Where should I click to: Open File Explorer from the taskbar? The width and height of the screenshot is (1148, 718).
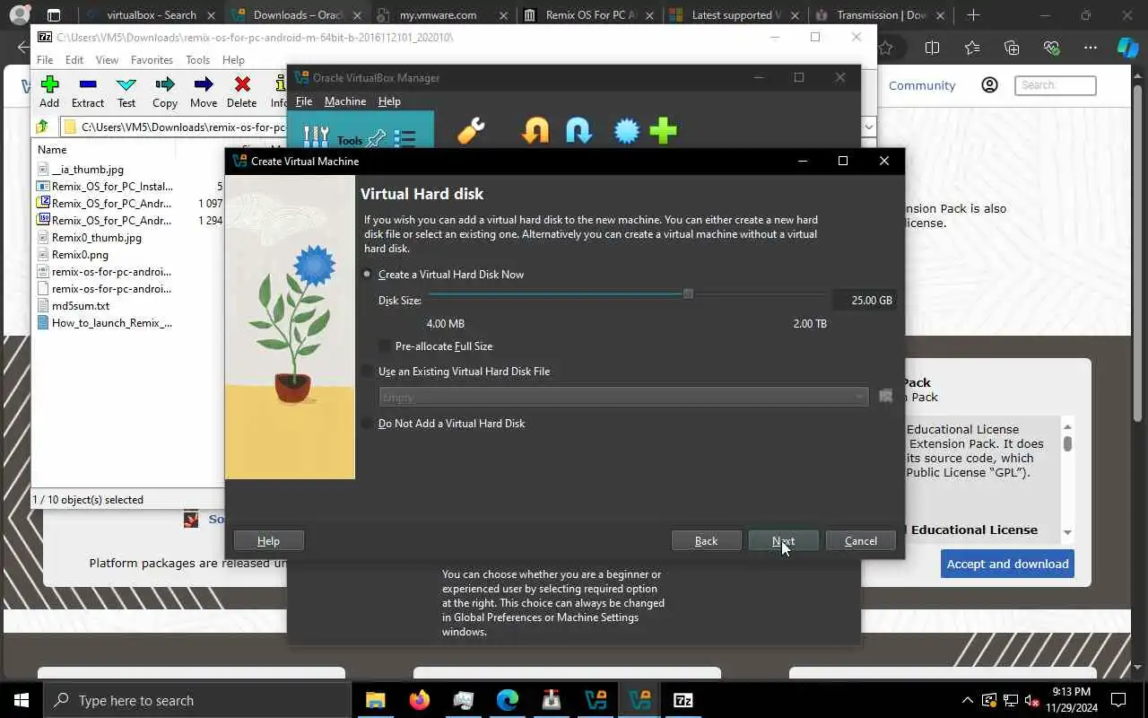coord(375,700)
